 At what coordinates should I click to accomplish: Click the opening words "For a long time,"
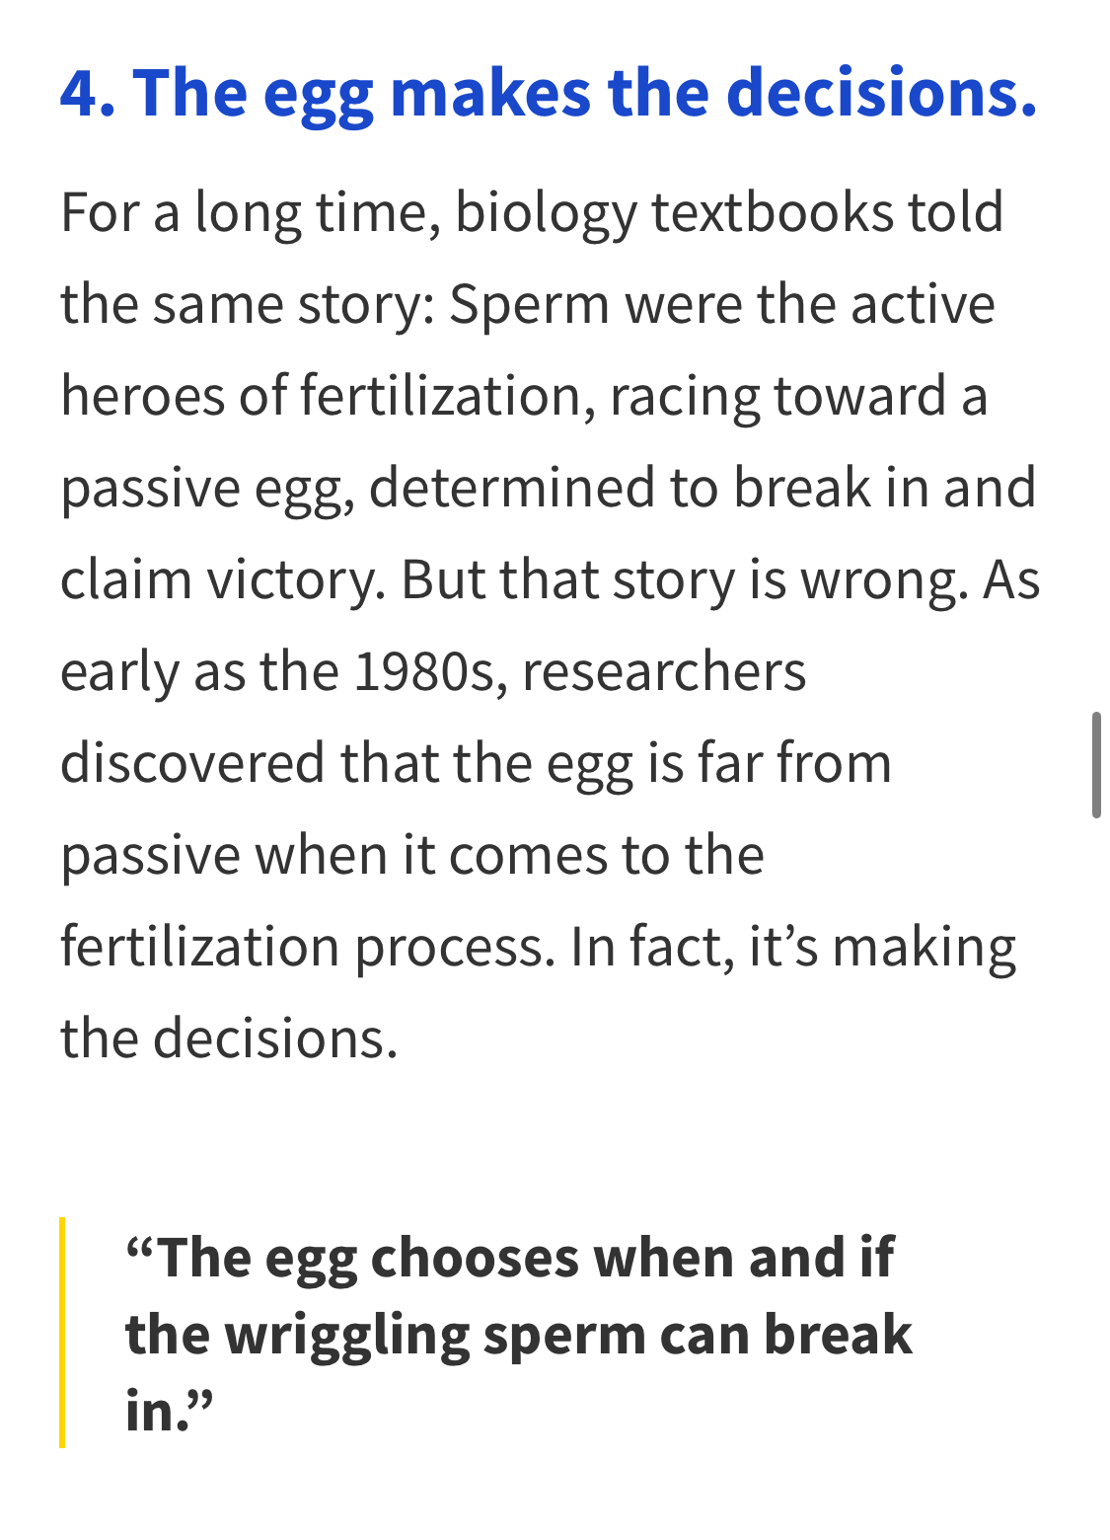(x=251, y=212)
